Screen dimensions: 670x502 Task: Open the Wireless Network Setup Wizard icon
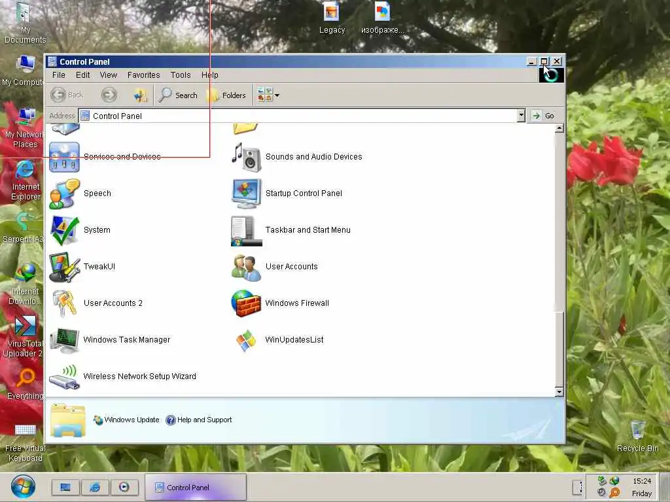[x=64, y=377]
